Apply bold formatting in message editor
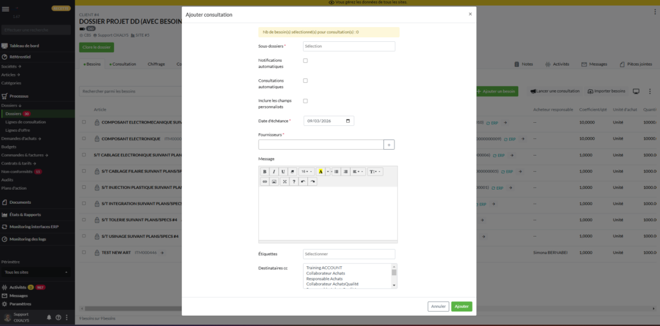Image resolution: width=660 pixels, height=326 pixels. (x=264, y=172)
